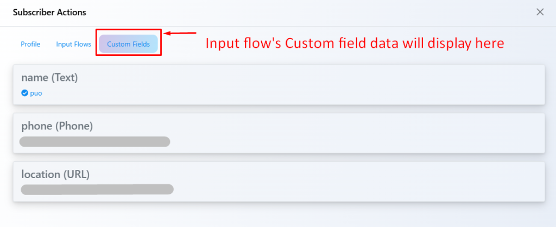Click the red arrow annotation
Viewport: 556px width, 227px height.
pyautogui.click(x=180, y=33)
